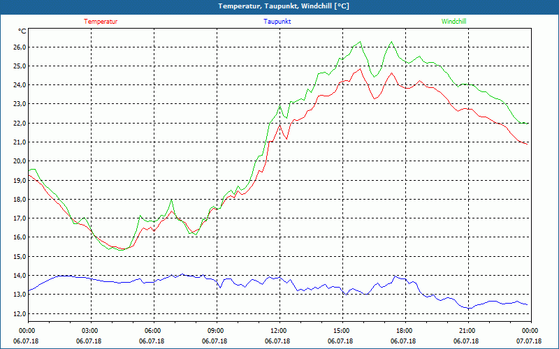Click the 06:00 time axis label
Screen dimensions: 559x349
coord(154,330)
